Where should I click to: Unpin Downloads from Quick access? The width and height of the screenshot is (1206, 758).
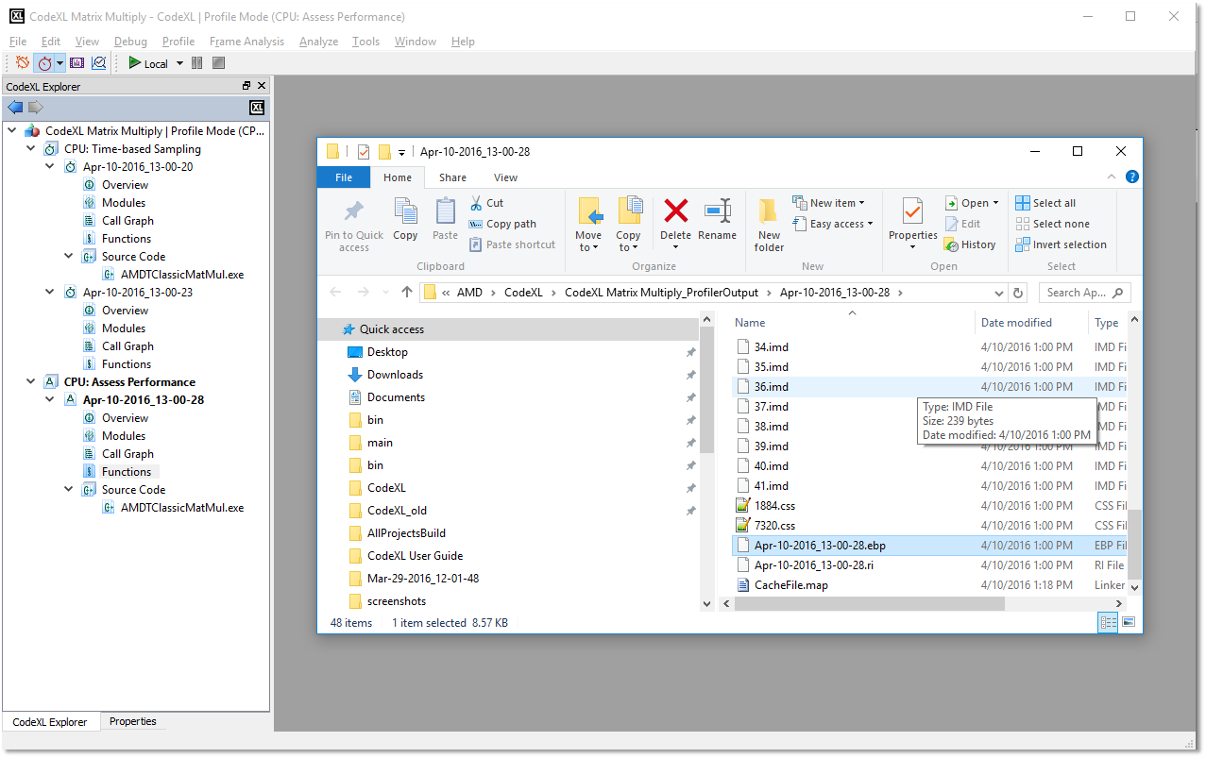click(x=690, y=375)
